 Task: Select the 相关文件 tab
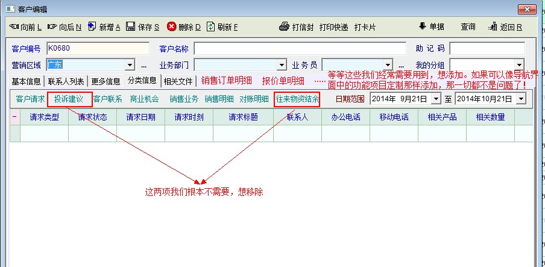(x=178, y=81)
